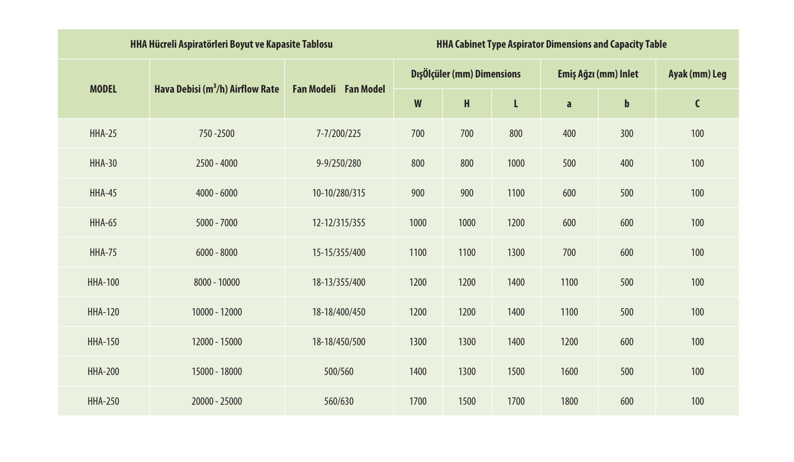The image size is (794, 462).
Task: Click the Emiş Ağzı Inlet header
Action: pyautogui.click(x=597, y=74)
